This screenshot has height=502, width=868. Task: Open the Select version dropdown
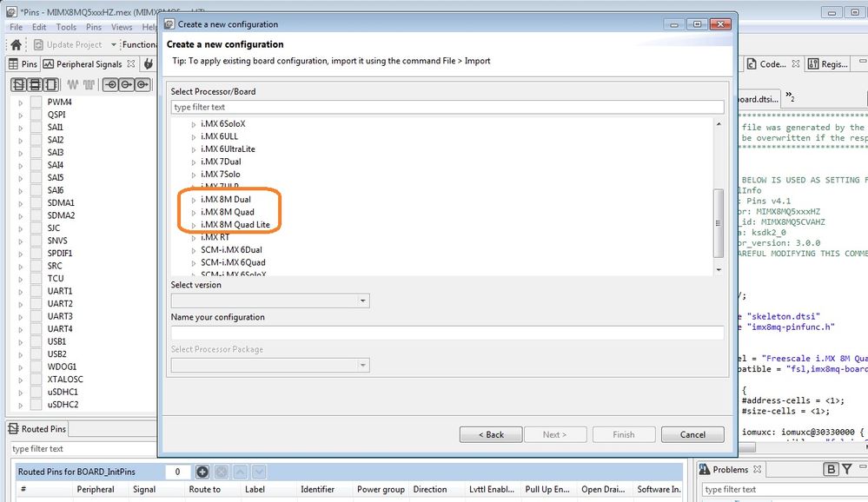270,301
